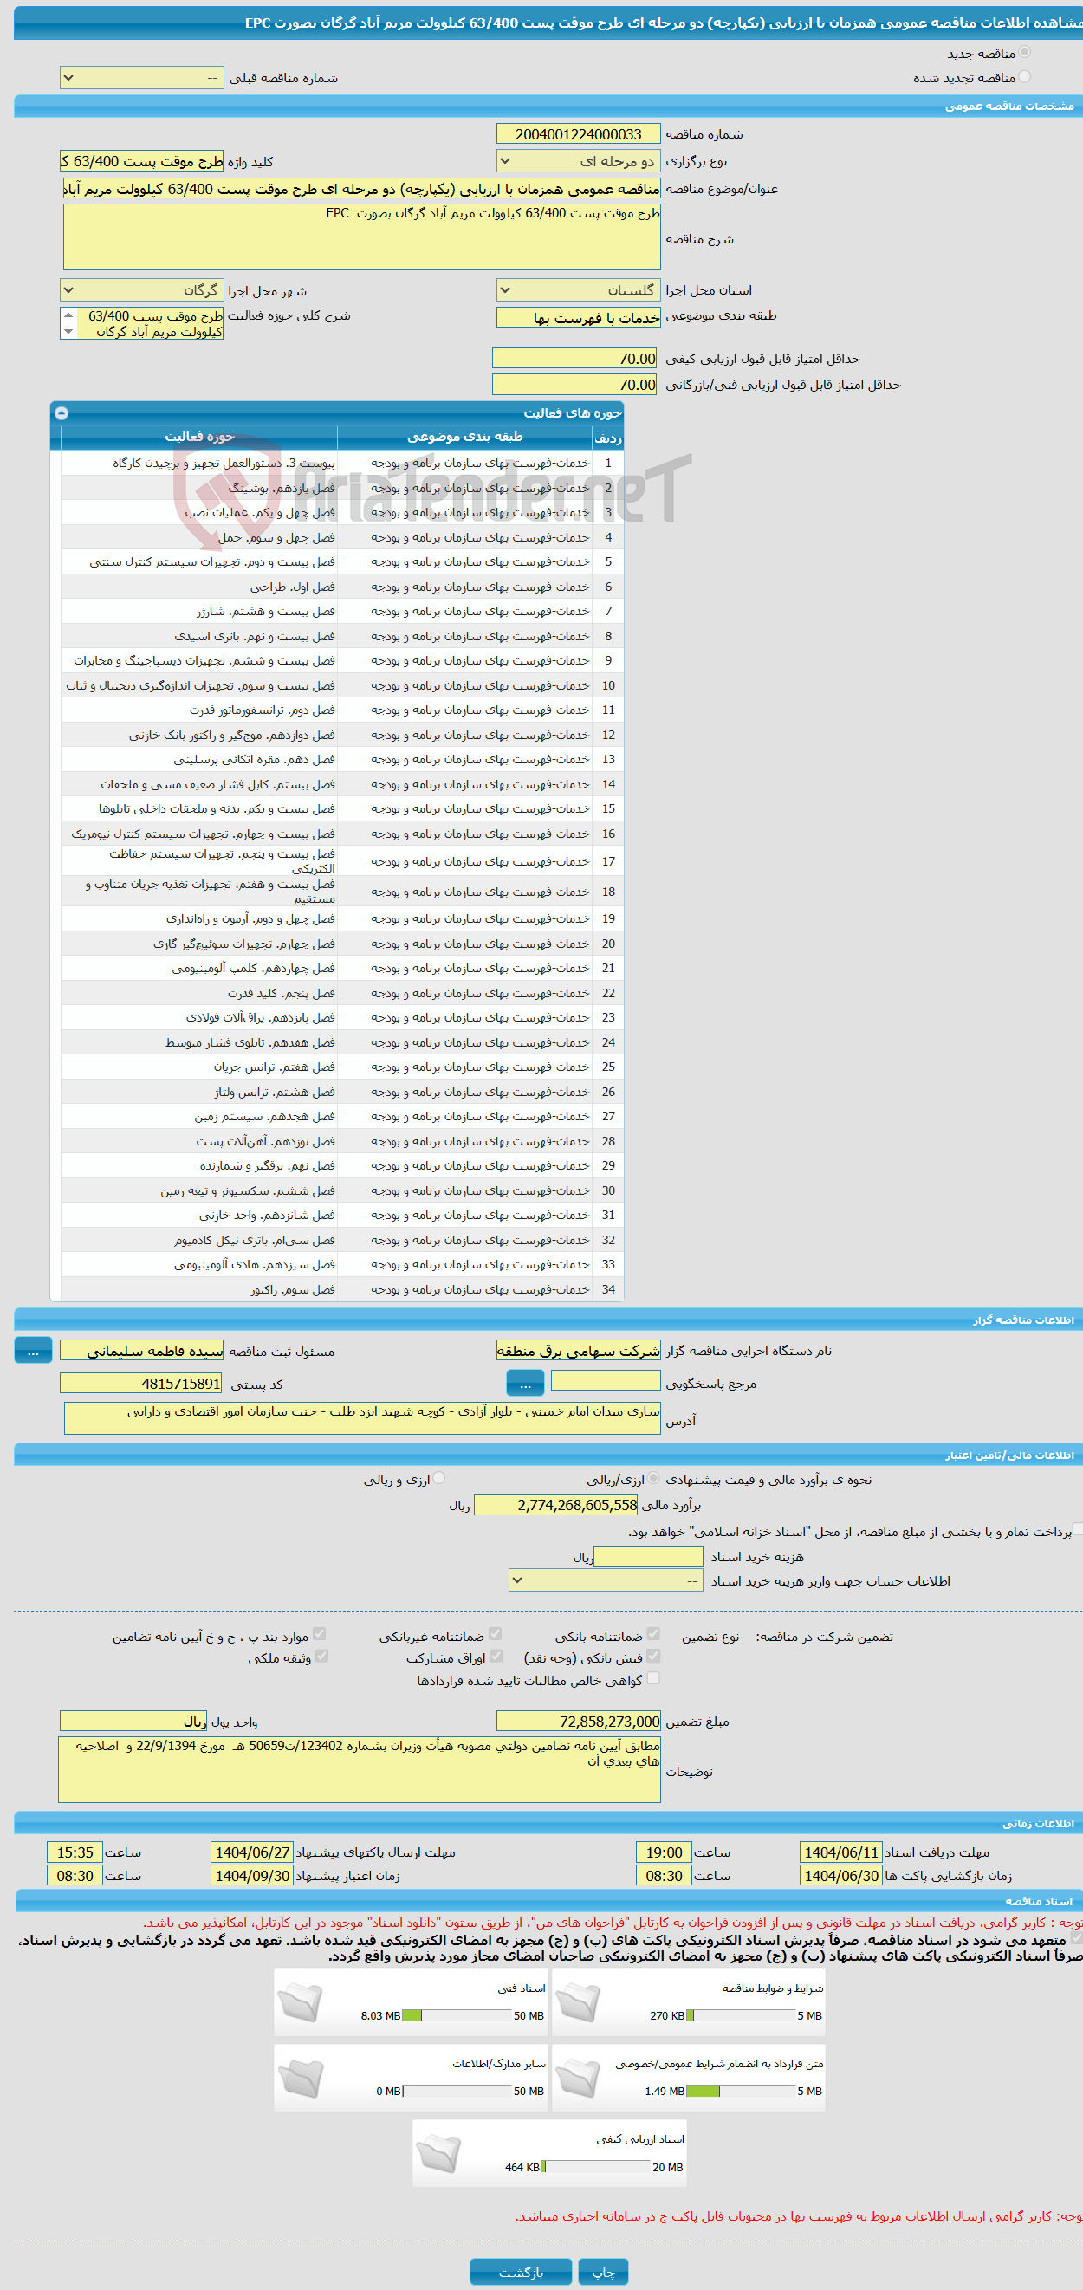
Task: Click حداقل امتیاز ارزیابی فنی/بازرگانی field
Action: [x=574, y=385]
